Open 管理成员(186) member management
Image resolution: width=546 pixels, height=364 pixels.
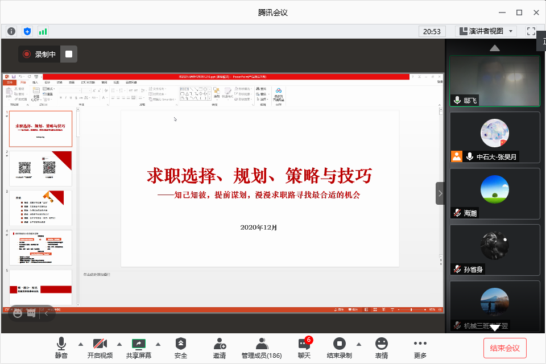[262, 348]
